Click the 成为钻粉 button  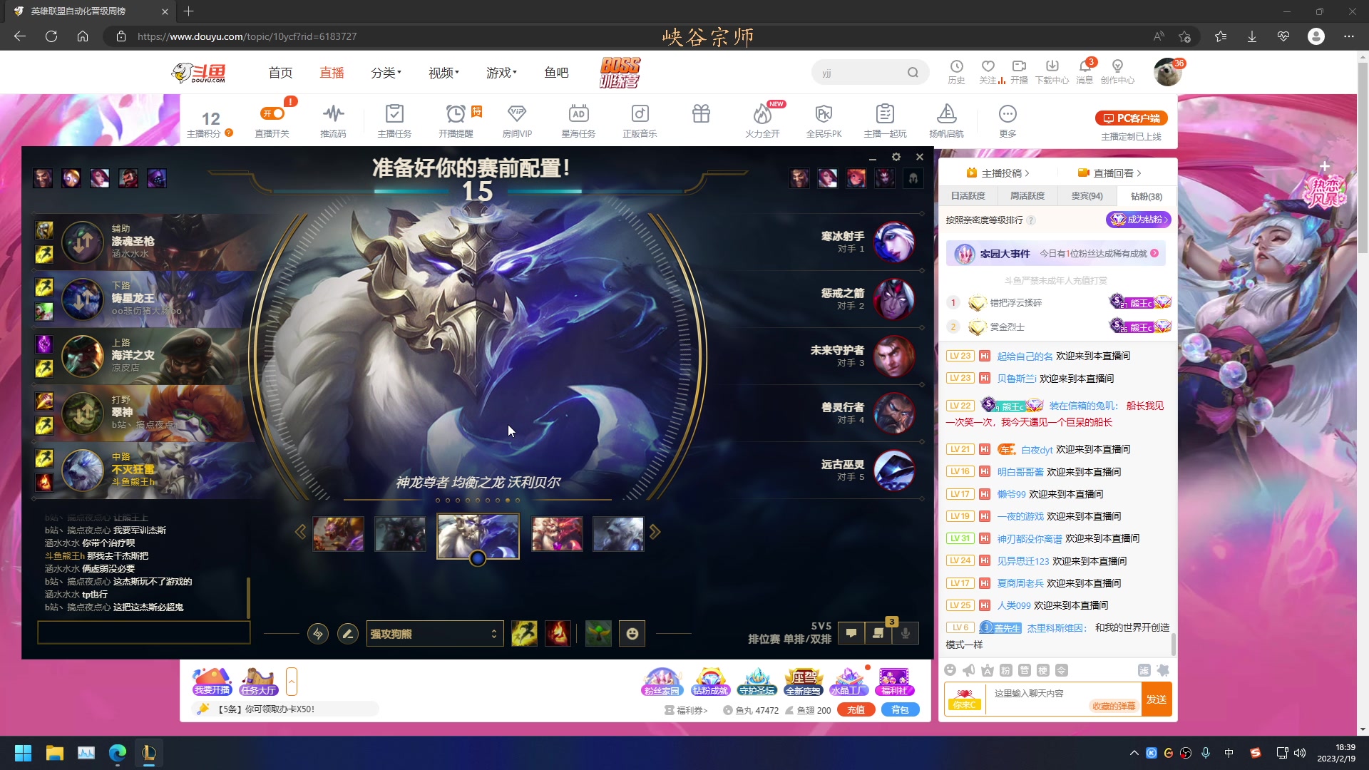[1139, 220]
